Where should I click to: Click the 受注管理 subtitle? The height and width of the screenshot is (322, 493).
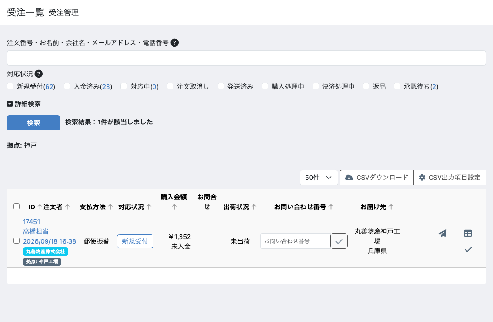(64, 13)
